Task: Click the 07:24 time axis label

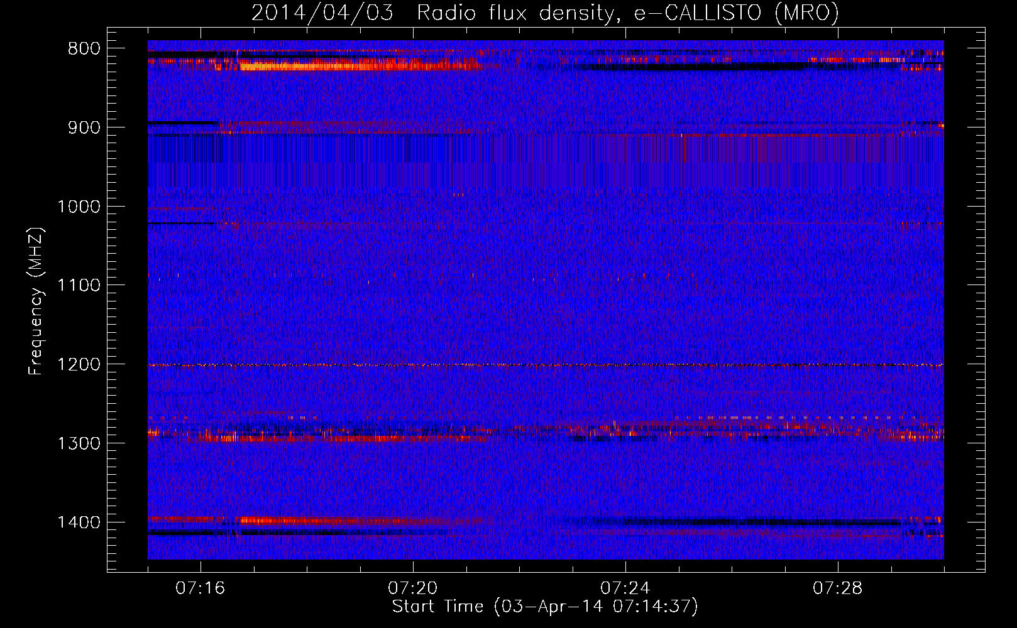Action: (625, 588)
